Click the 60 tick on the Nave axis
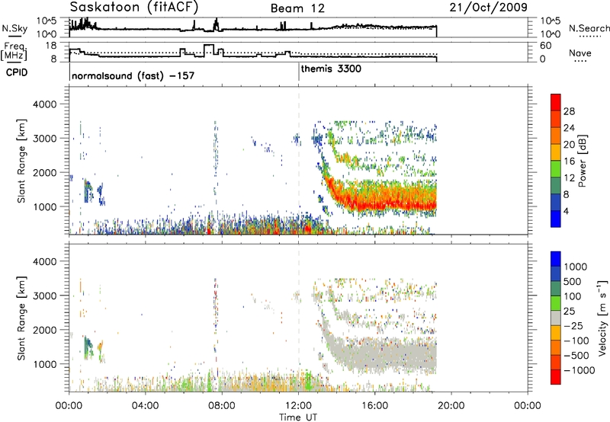Image resolution: width=610 pixels, height=422 pixels. (x=545, y=46)
